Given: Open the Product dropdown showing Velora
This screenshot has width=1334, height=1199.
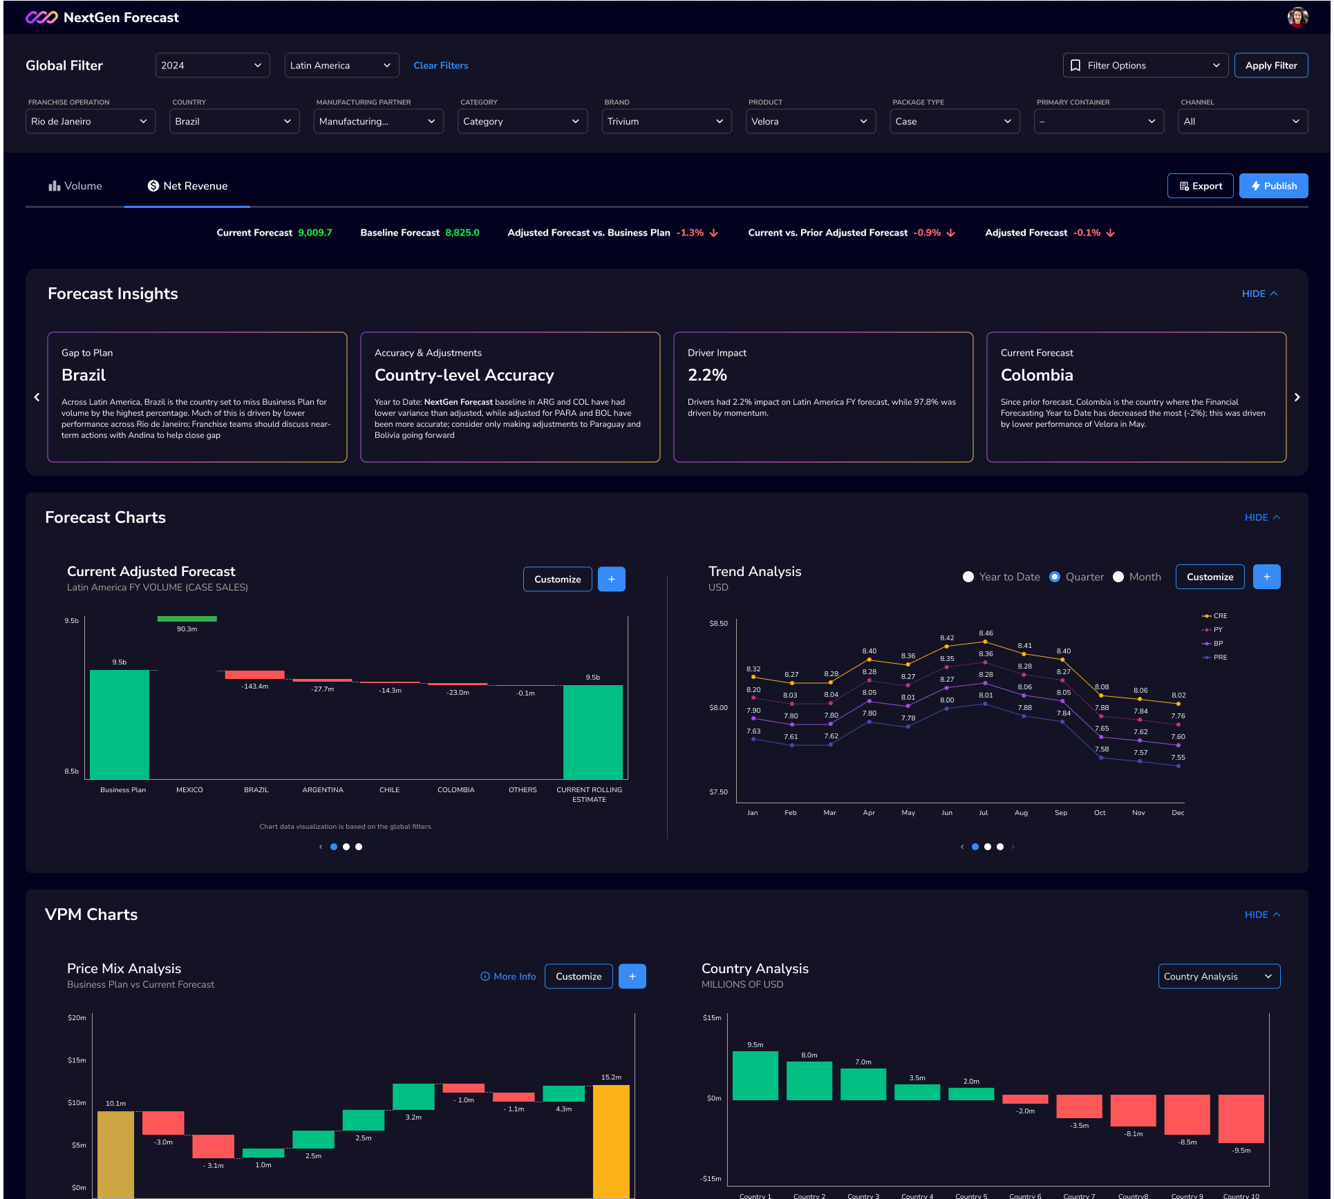Looking at the screenshot, I should pos(811,122).
